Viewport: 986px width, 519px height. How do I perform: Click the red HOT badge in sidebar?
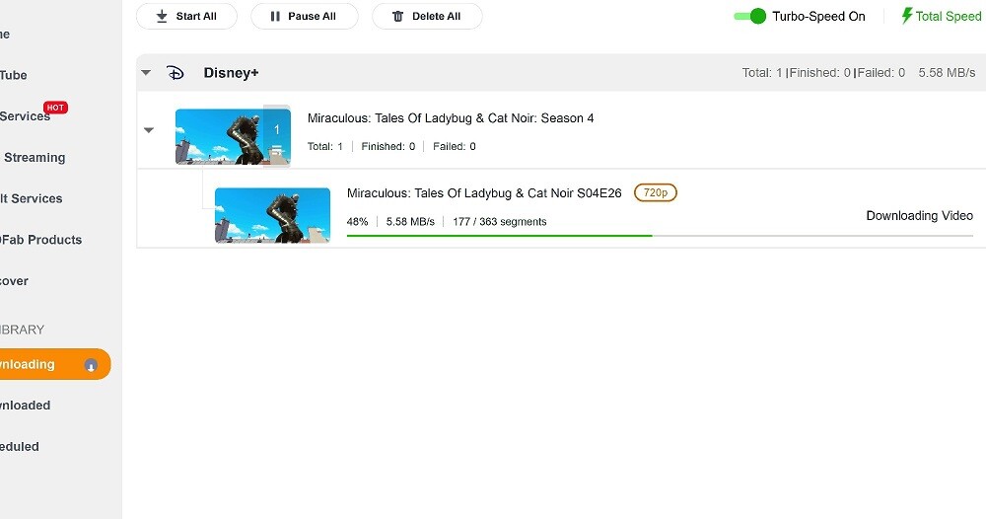pyautogui.click(x=55, y=108)
